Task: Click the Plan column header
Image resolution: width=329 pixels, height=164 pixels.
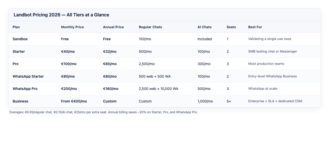Action: (x=16, y=27)
